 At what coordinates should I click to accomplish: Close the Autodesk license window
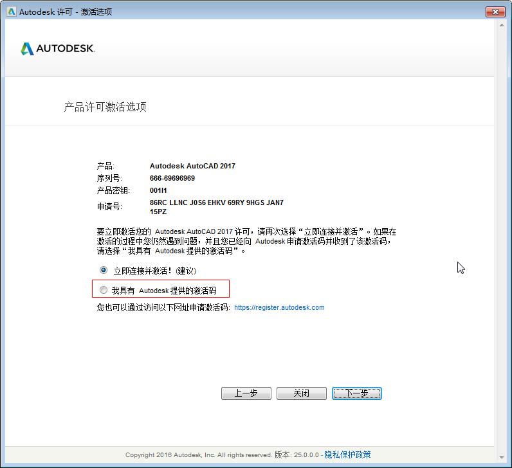click(495, 12)
